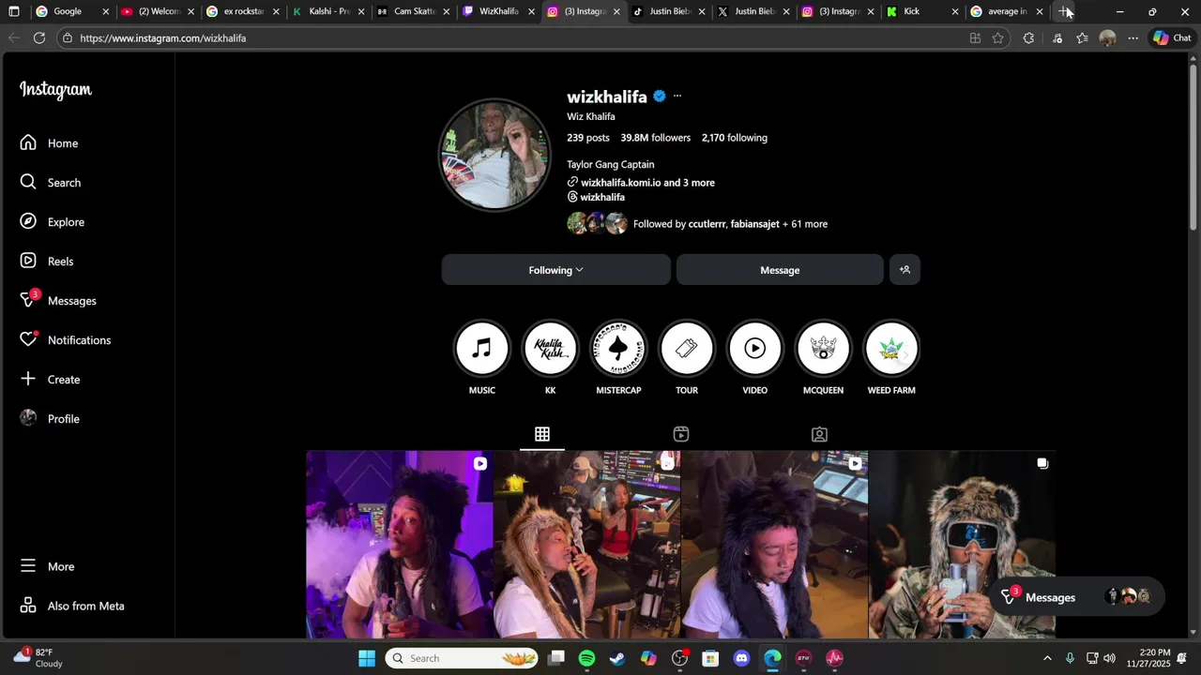Image resolution: width=1201 pixels, height=675 pixels.
Task: Show hidden system tray icons
Action: click(1047, 658)
